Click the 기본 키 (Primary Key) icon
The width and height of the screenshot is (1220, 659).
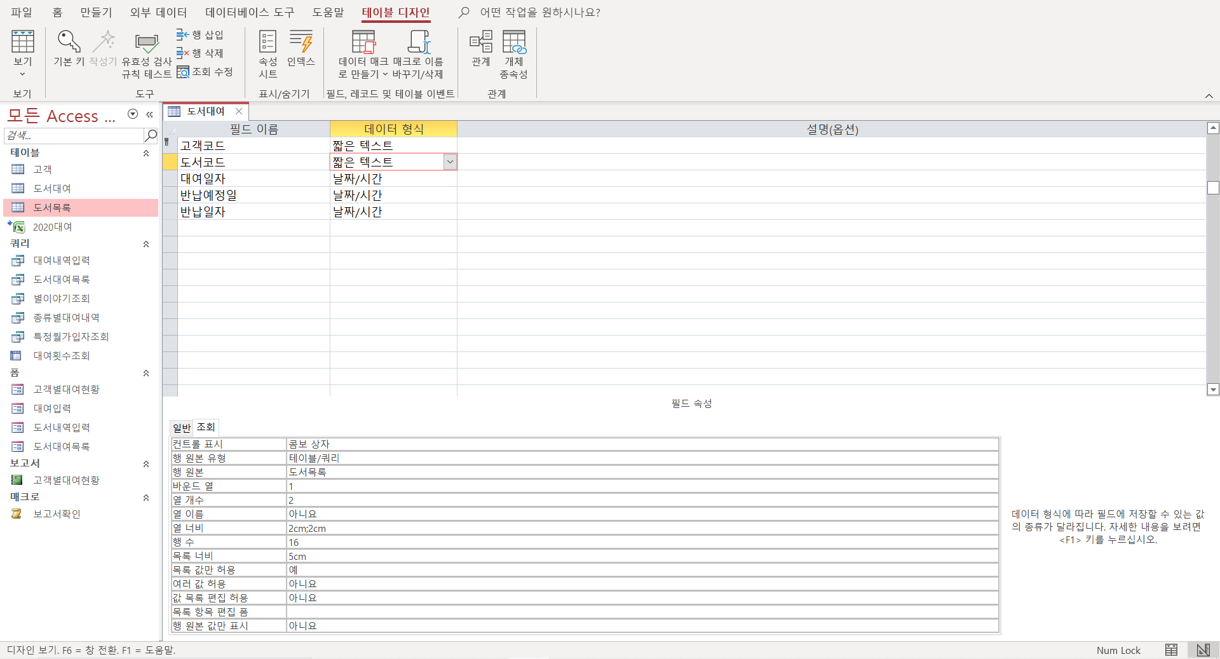(69, 42)
